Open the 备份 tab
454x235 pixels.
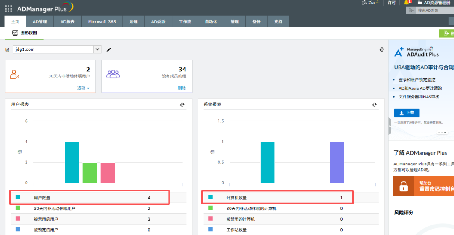pyautogui.click(x=256, y=22)
